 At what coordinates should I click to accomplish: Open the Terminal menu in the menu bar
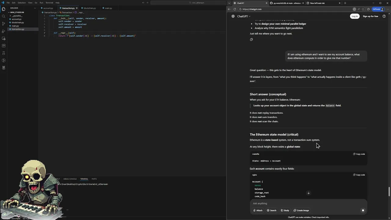[x=49, y=3]
